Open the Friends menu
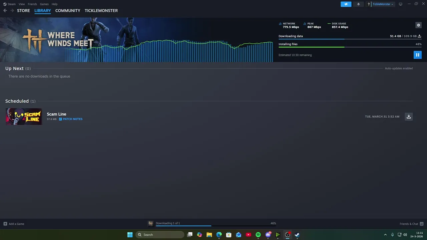 (32, 4)
